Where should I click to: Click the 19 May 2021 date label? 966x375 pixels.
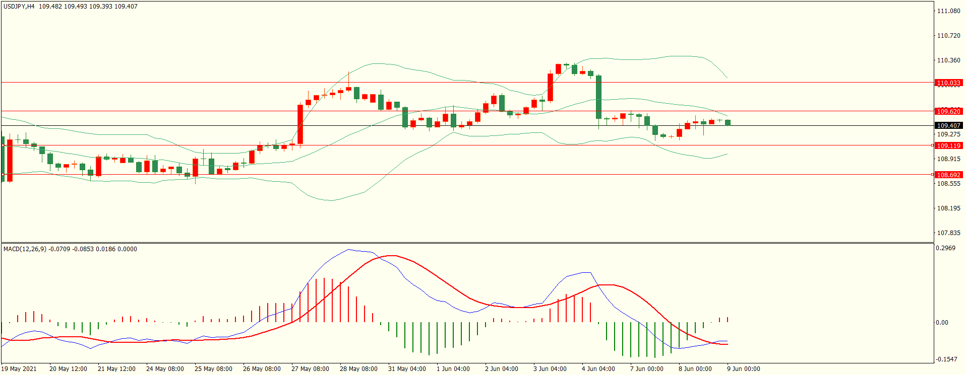point(19,369)
